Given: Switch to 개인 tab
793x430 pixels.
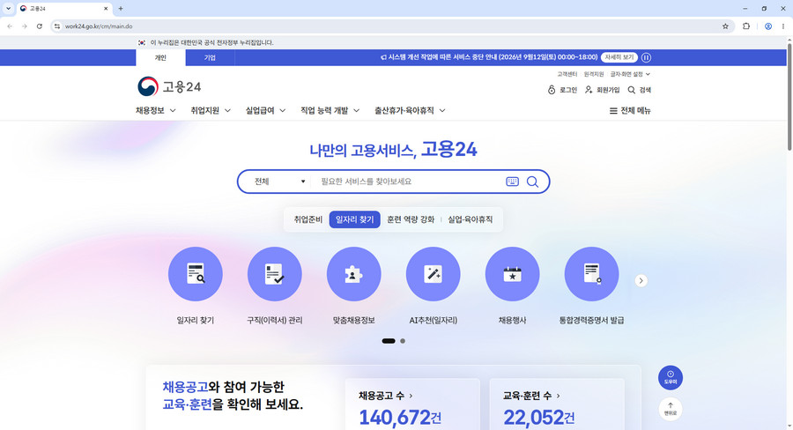Looking at the screenshot, I should (160, 57).
